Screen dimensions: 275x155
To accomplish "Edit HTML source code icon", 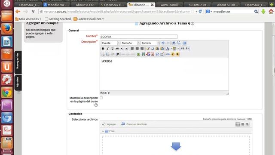I will click(x=168, y=54).
